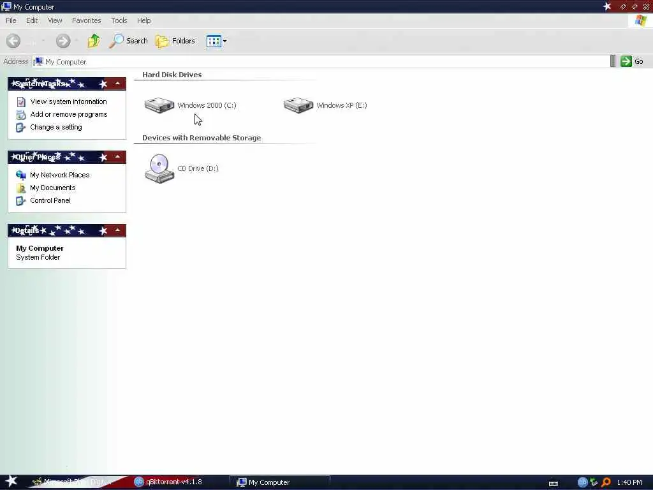Click the address bar My Computer icon
The image size is (653, 490).
pos(38,62)
